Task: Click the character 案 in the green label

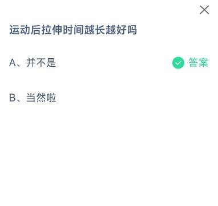Action: 203,62
